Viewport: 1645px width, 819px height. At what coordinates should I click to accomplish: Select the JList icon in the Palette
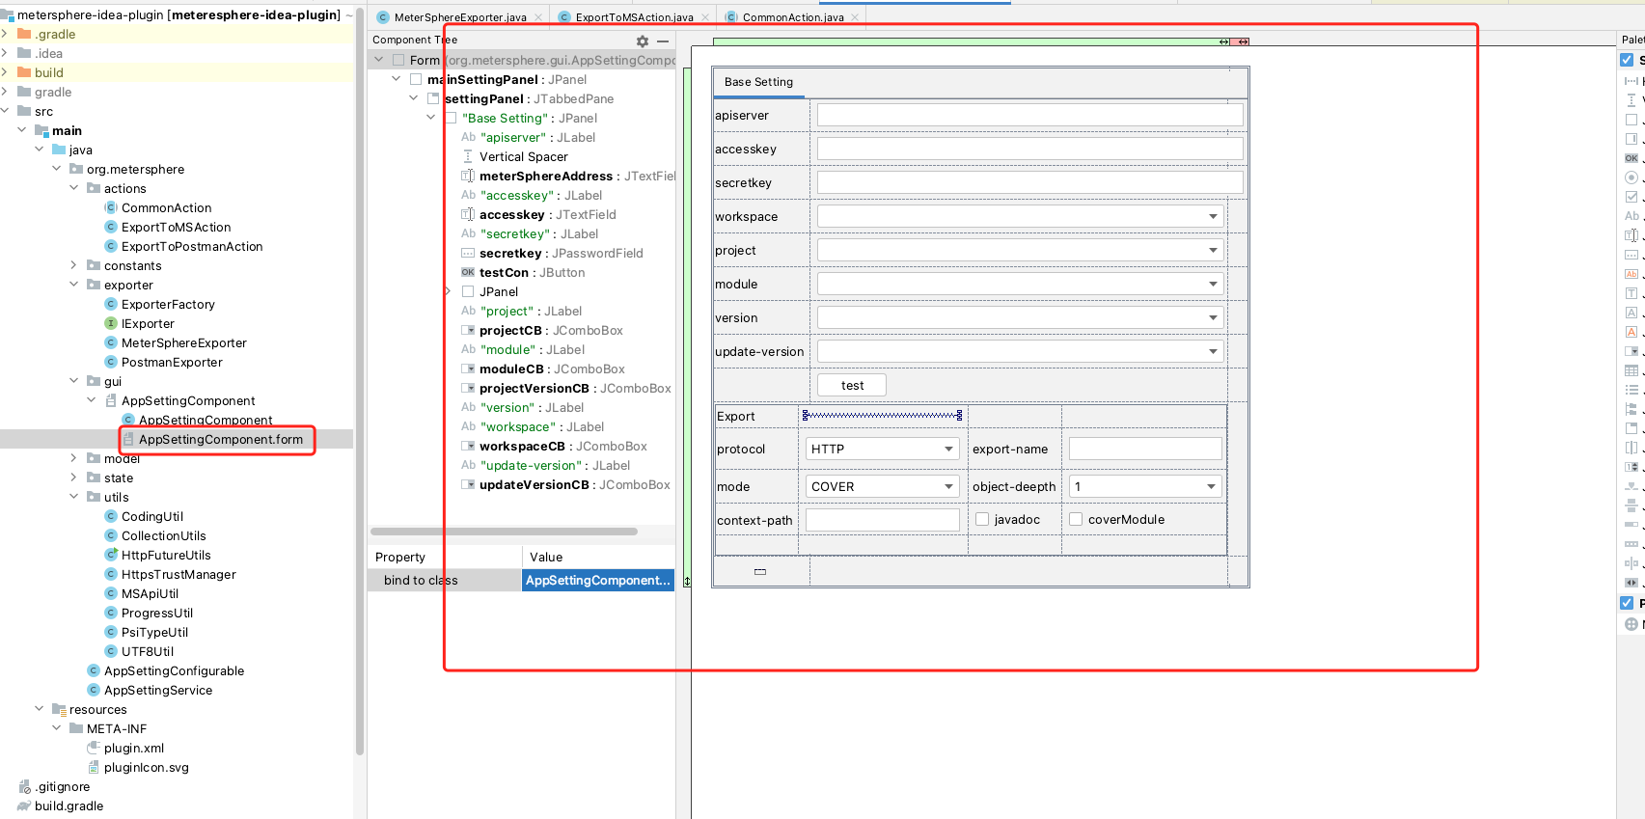pos(1631,390)
